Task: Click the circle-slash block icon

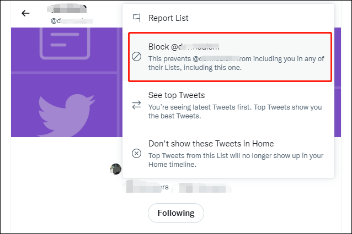Action: pyautogui.click(x=136, y=56)
